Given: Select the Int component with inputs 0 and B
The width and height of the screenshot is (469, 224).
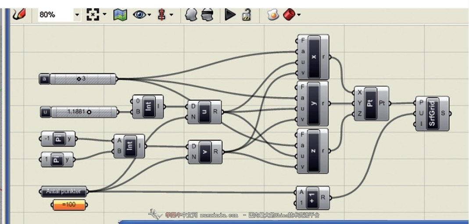Looking at the screenshot, I should click(148, 107).
